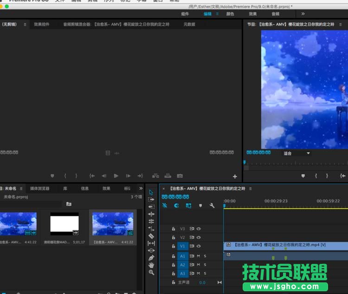
Task: Select the Zoom magnifier tool
Action: click(151, 272)
